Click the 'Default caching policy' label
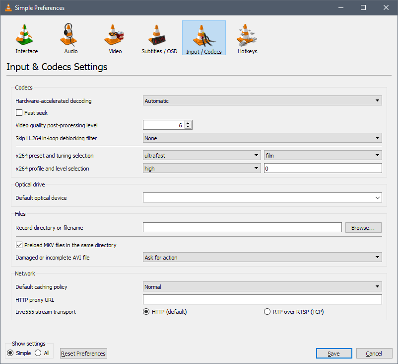Viewport: 398px width, 364px height. [x=41, y=287]
